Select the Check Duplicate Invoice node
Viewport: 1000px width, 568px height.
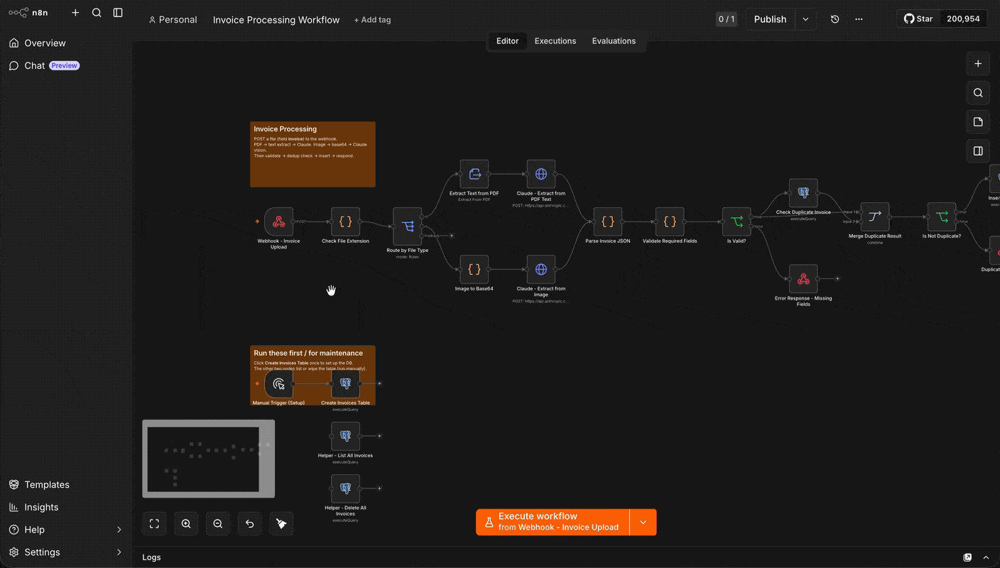click(803, 193)
